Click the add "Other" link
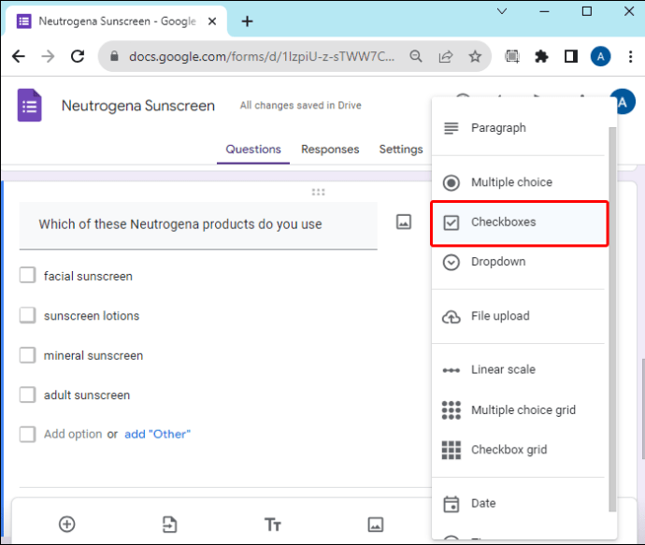Screen dimensions: 645x545 (x=158, y=435)
